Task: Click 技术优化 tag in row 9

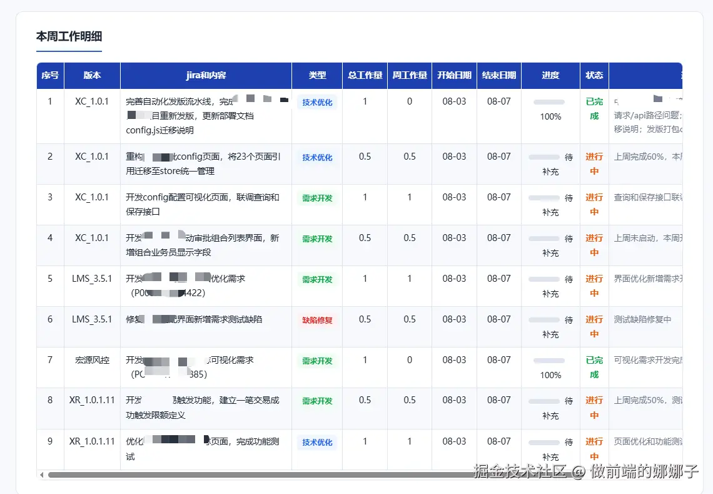Action: 317,442
